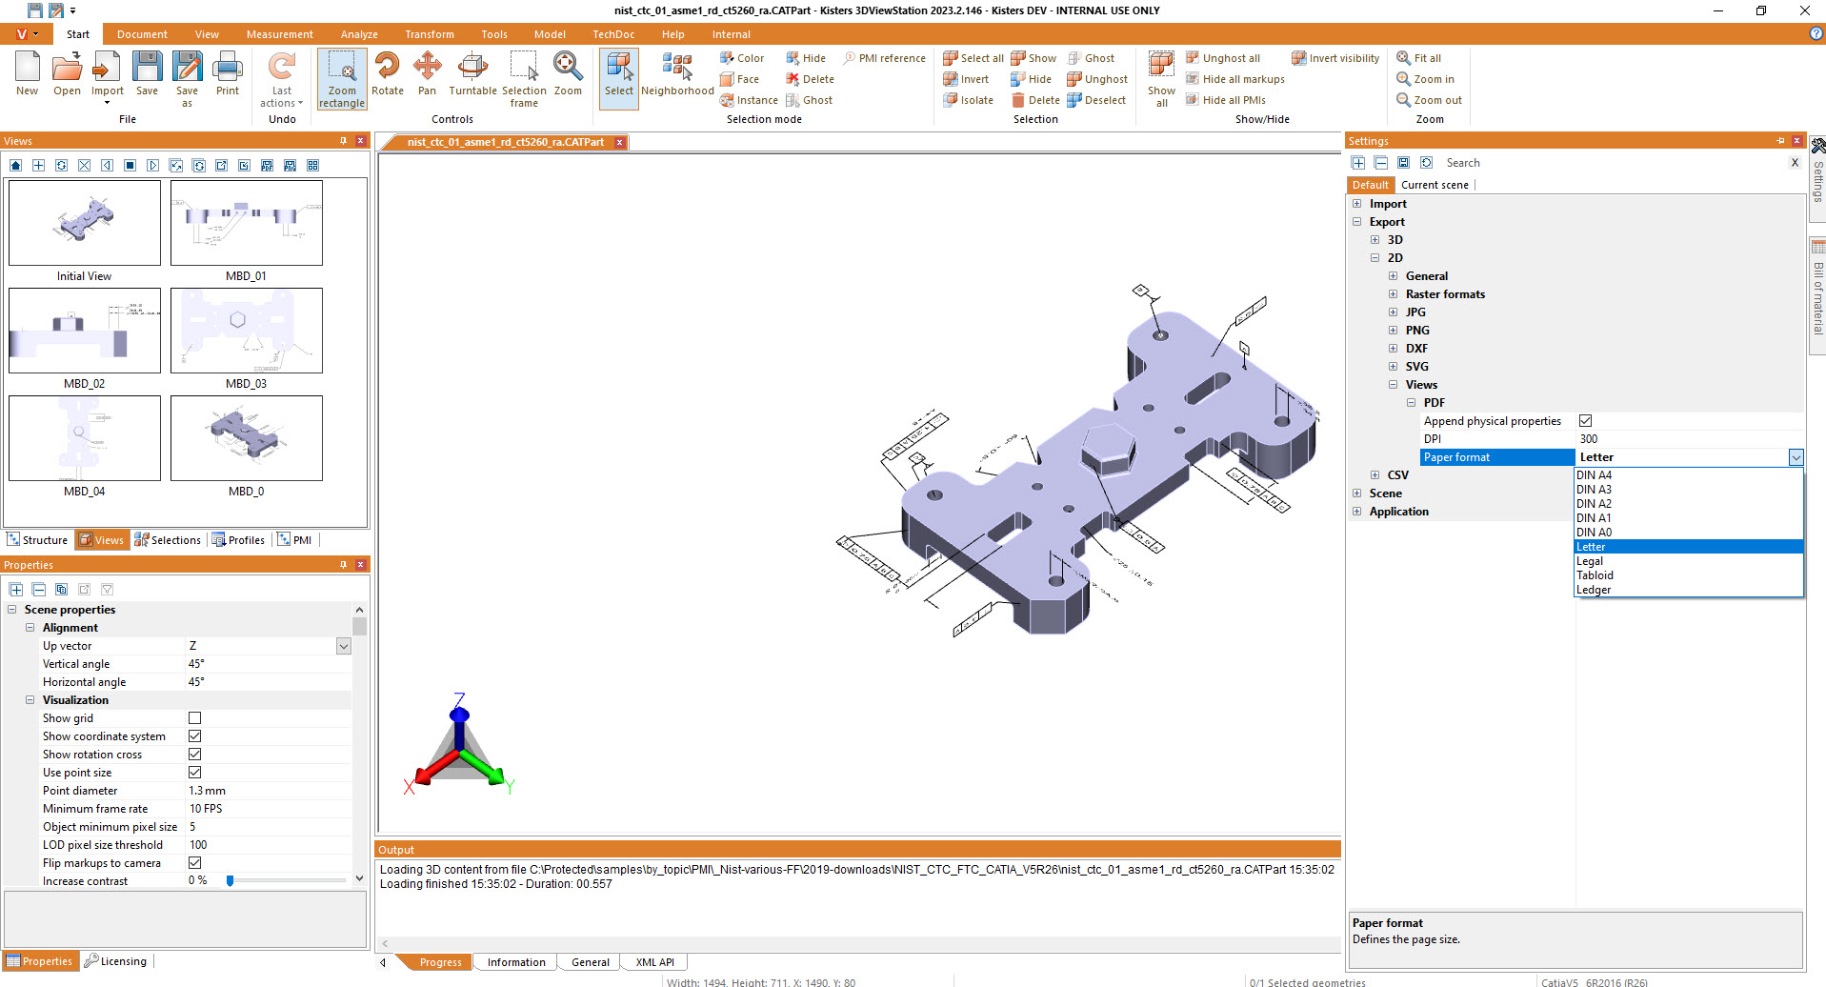Switch to Current scene settings
The image size is (1826, 987).
(x=1435, y=185)
